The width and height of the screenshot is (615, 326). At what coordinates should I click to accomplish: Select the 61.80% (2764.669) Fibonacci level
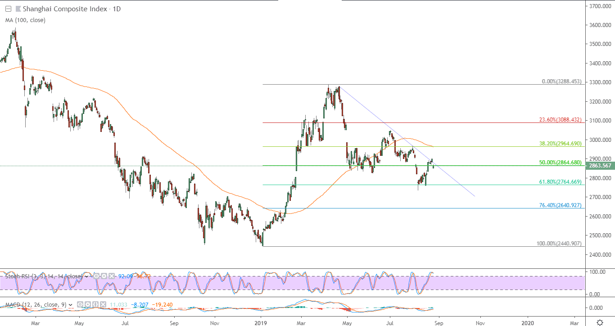tap(561, 182)
